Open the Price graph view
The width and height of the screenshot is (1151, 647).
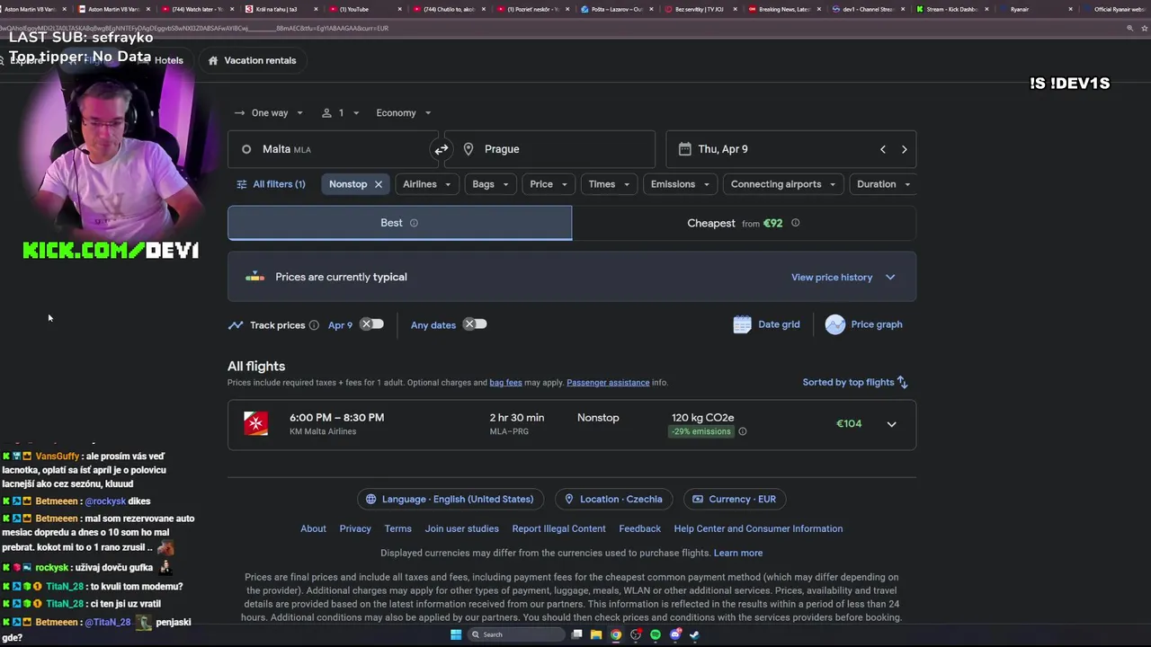tap(863, 324)
